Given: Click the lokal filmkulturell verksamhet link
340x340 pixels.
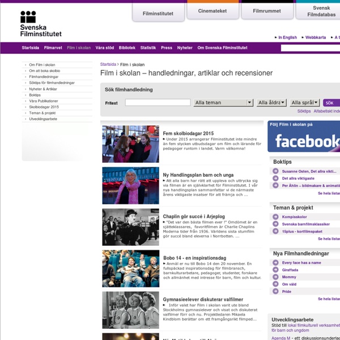Looking at the screenshot, I should click(x=313, y=325).
